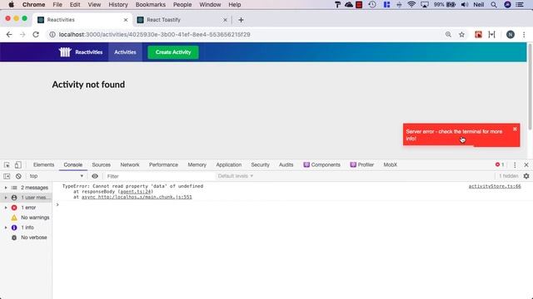This screenshot has height=299, width=533.
Task: Open the main.chunk.js:551 source link
Action: [137, 198]
